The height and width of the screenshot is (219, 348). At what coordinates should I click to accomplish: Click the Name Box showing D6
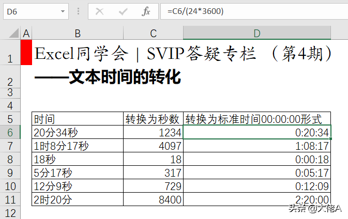36,11
